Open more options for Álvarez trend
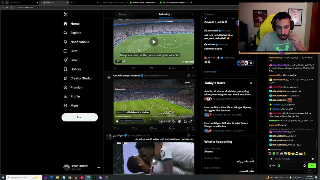The width and height of the screenshot is (320, 180). click(x=252, y=149)
